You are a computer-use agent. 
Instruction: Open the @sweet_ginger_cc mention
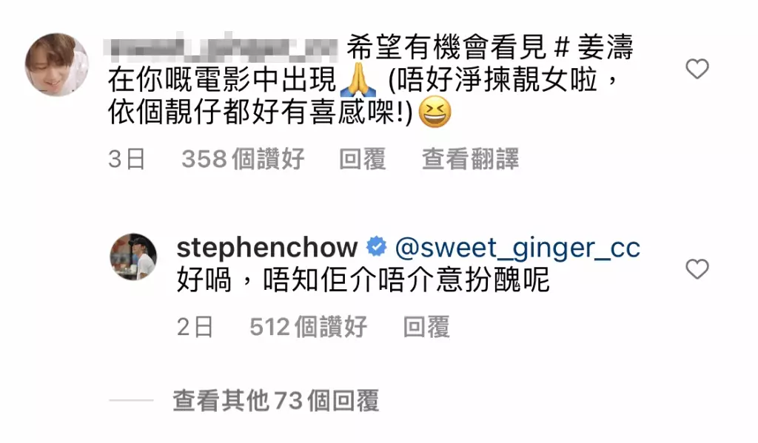[517, 248]
